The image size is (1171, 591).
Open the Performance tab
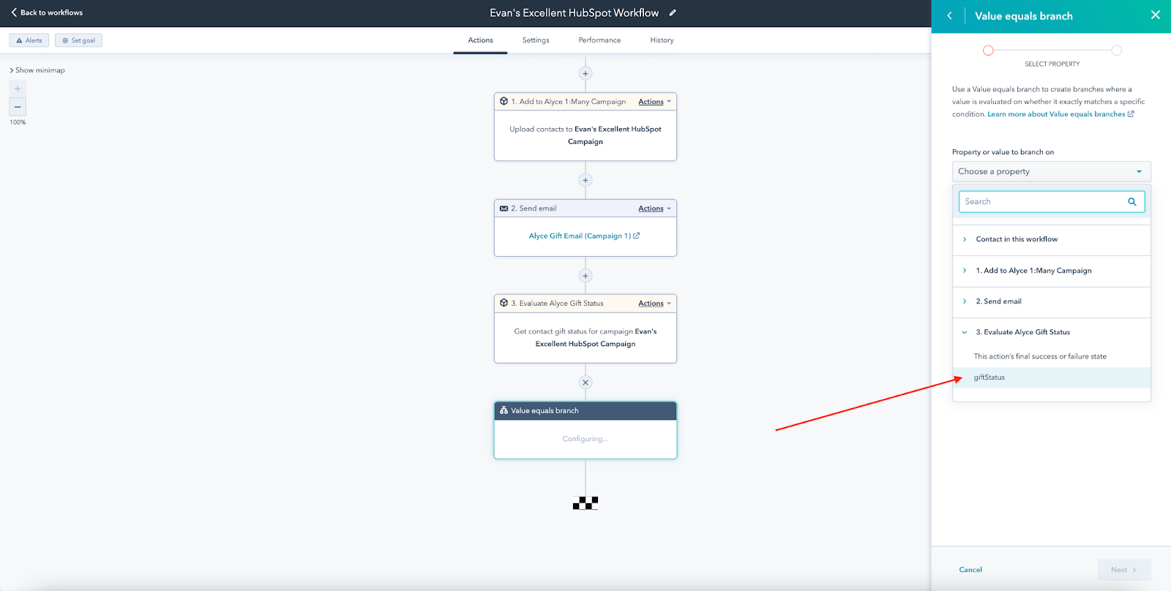[x=599, y=40]
